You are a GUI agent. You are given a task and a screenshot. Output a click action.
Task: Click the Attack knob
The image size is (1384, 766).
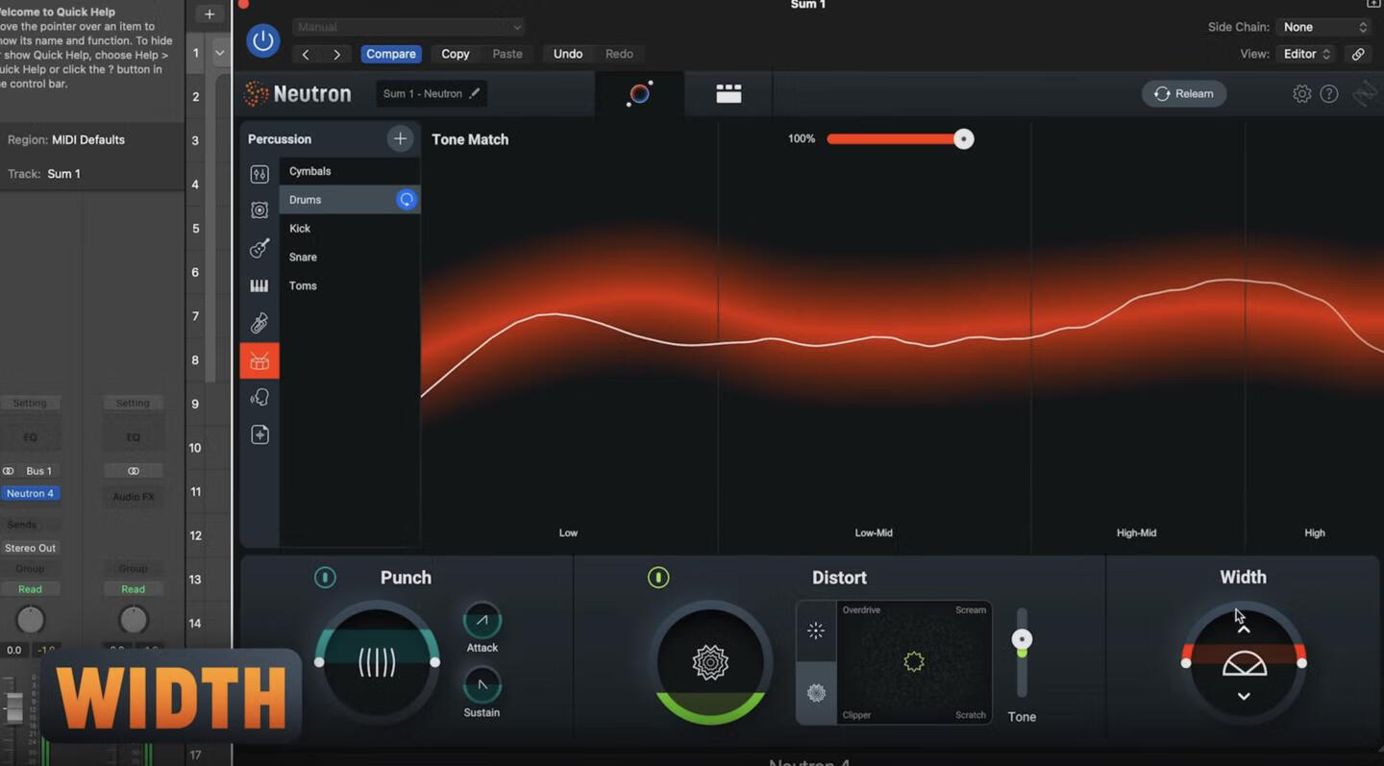pyautogui.click(x=482, y=621)
